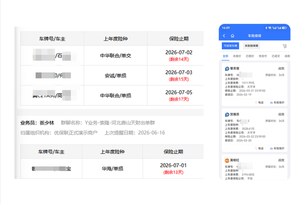Switch to the 待支付 tab
The width and height of the screenshot is (305, 204).
[263, 56]
